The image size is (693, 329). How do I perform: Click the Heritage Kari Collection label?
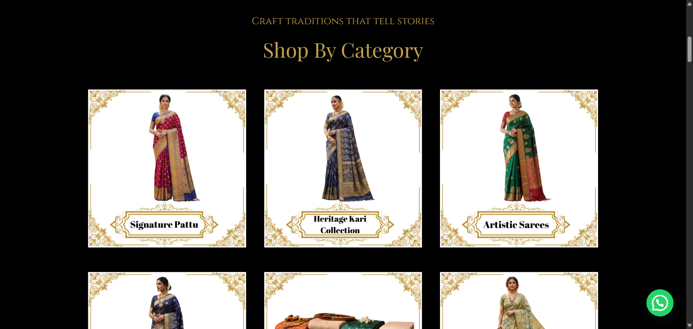(340, 224)
